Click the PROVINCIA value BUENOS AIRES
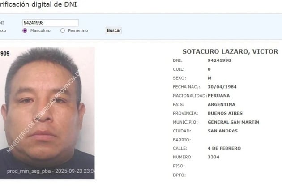Viewport: 282px width, 188px height. point(225,113)
